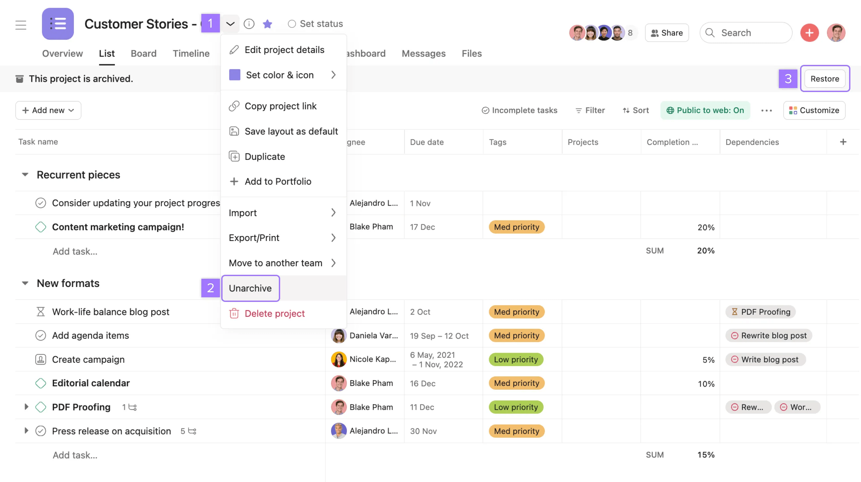861x482 pixels.
Task: Toggle the Public to web setting
Action: [705, 110]
